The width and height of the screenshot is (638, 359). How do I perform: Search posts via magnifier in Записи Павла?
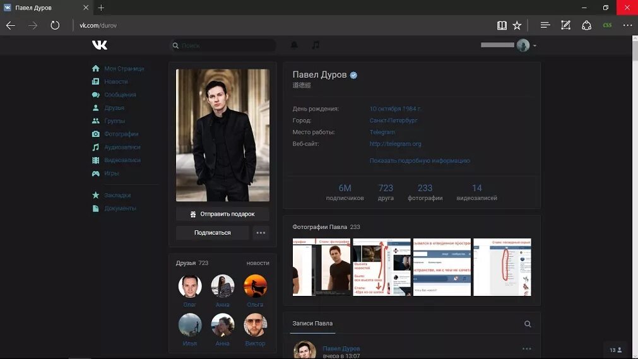pyautogui.click(x=528, y=324)
